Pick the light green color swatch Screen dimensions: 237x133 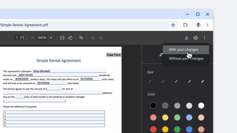[x=177, y=117]
